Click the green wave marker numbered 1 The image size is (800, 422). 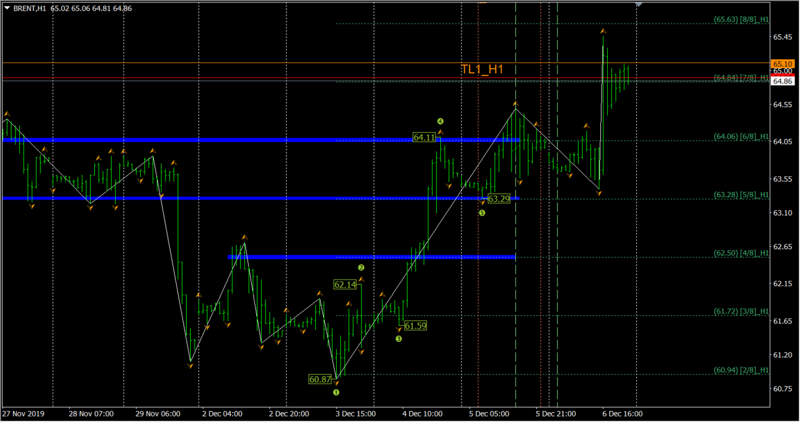click(x=336, y=392)
